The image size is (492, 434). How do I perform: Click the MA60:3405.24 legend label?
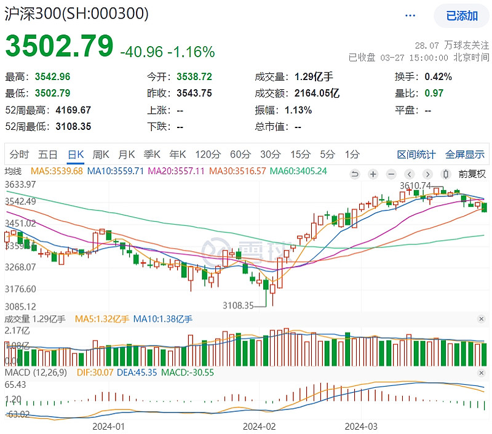pyautogui.click(x=298, y=171)
